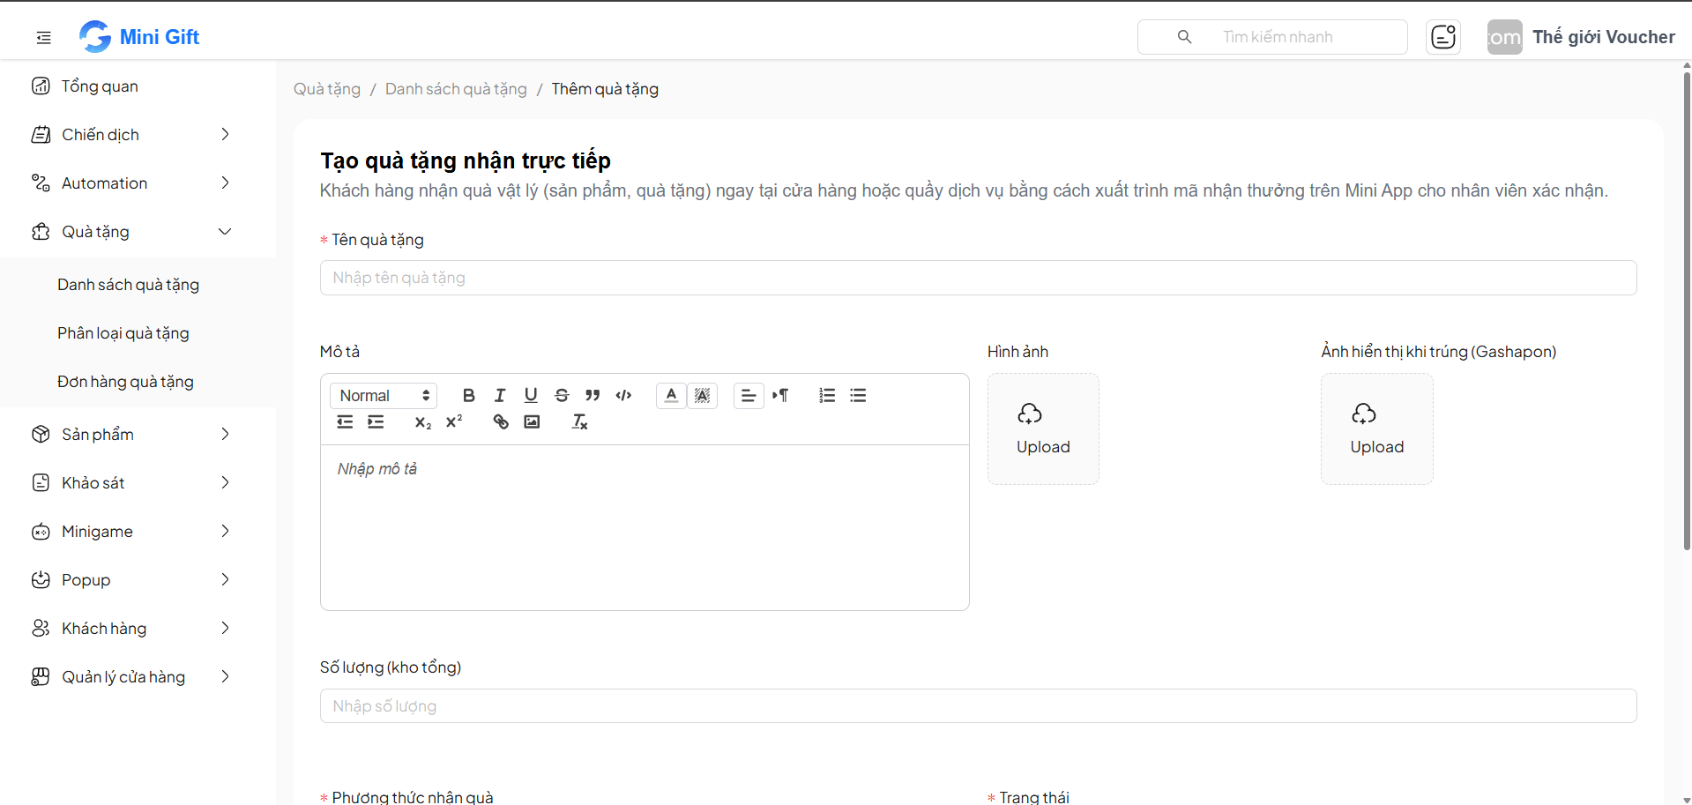
Task: Upload a gift image under Hình ảnh
Action: click(x=1043, y=429)
